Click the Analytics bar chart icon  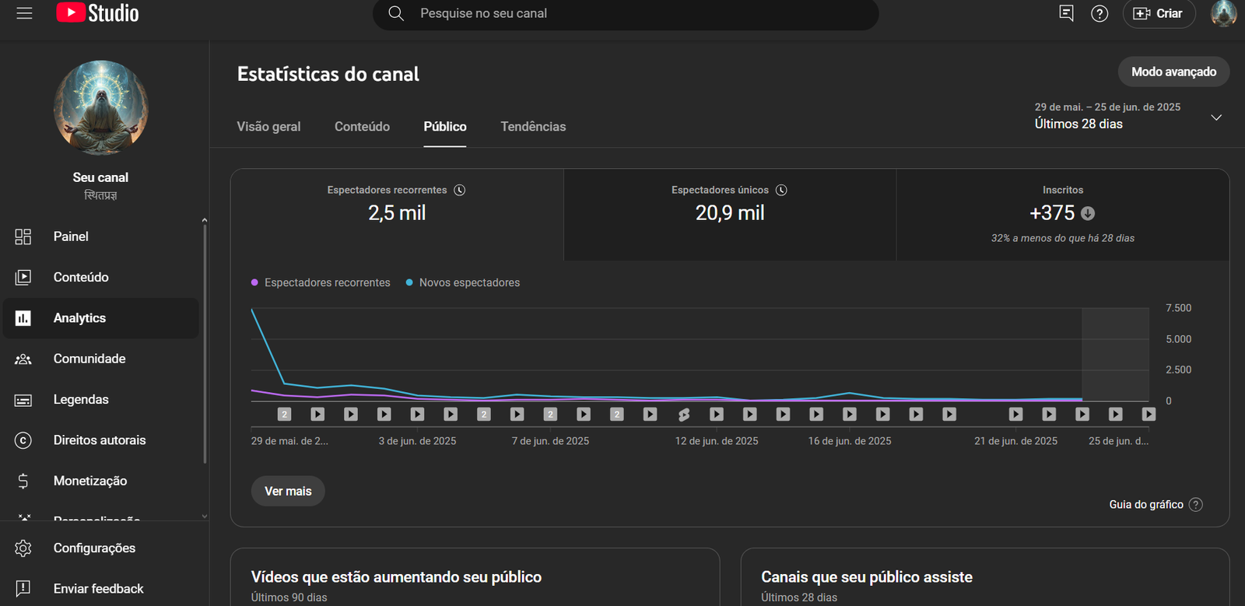click(x=23, y=318)
